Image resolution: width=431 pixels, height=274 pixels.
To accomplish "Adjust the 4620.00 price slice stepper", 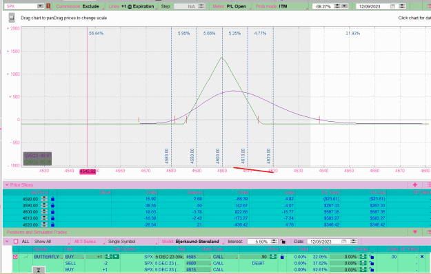I will click(x=44, y=224).
